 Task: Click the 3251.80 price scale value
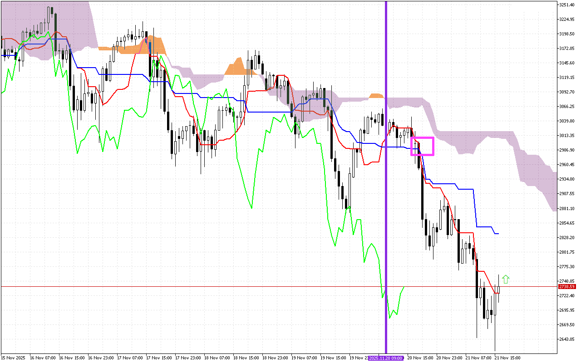click(567, 4)
